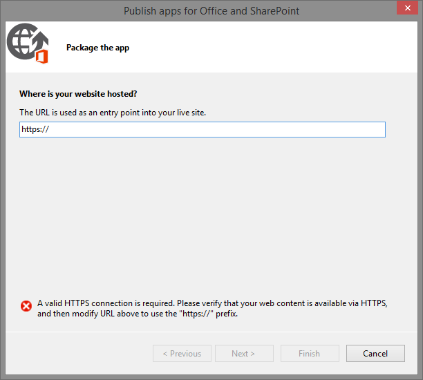
Task: Click the disabled Next > button
Action: click(243, 354)
